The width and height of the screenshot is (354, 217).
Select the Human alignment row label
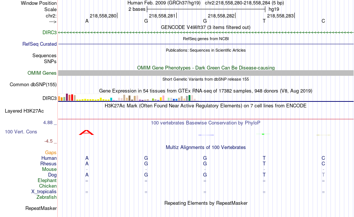[49, 158]
